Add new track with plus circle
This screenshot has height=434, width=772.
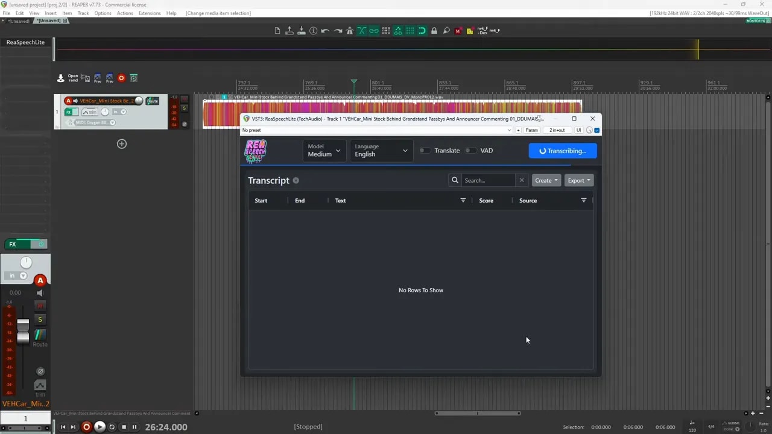coord(122,143)
